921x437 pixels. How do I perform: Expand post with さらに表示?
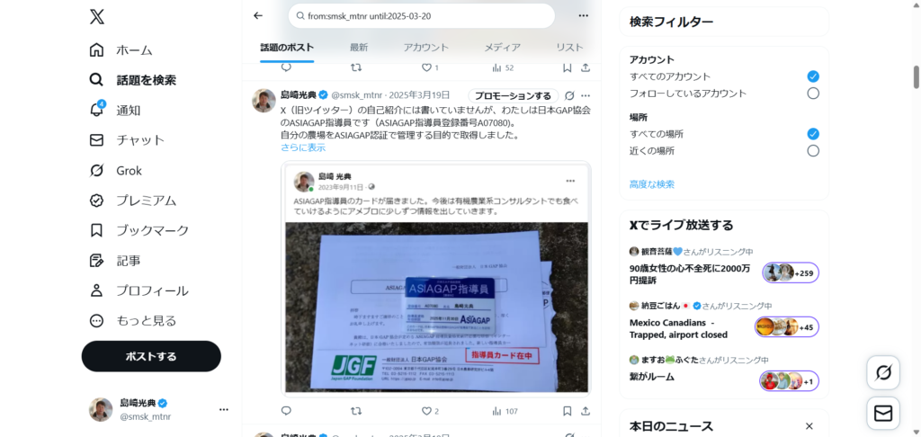[x=303, y=148]
